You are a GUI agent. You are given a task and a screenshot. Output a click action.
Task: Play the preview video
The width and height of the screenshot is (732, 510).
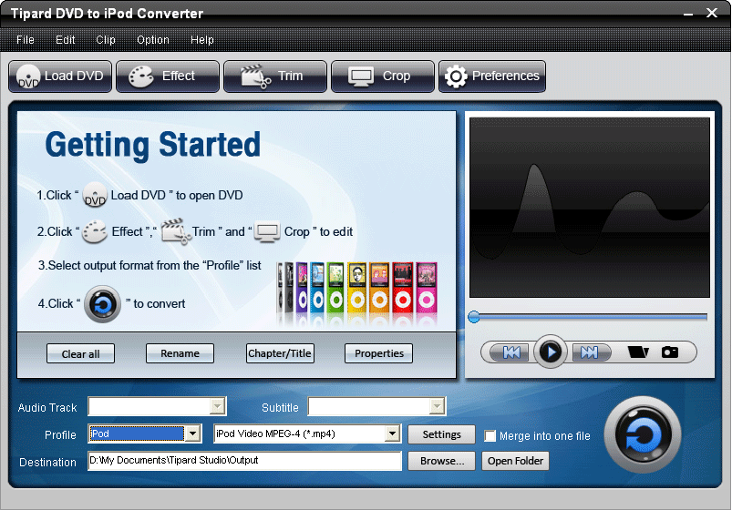pos(551,352)
